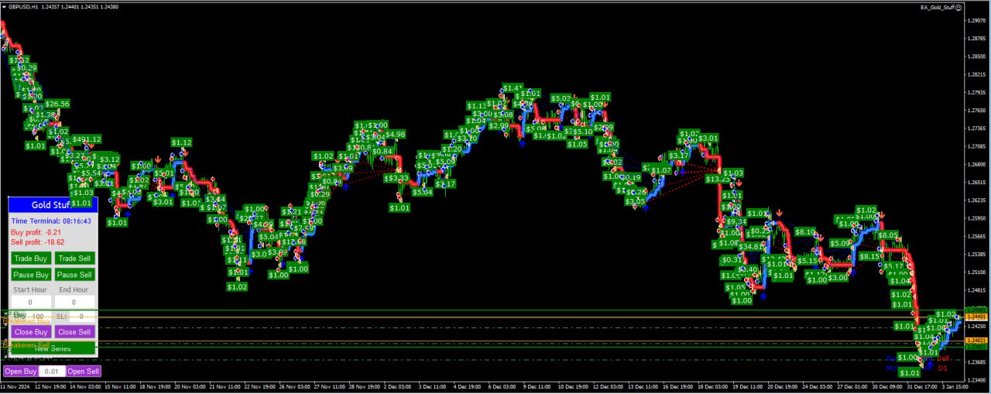Screen dimensions: 991x394
Task: Click the Open Buy button
Action: click(x=21, y=372)
